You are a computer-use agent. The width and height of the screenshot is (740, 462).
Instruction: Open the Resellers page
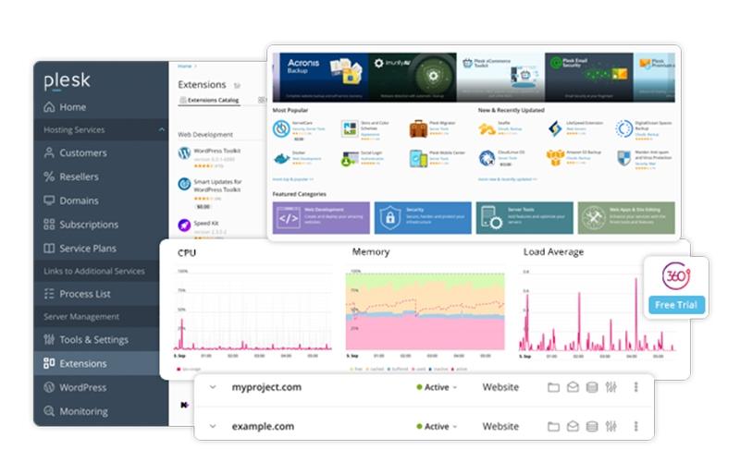(71, 176)
